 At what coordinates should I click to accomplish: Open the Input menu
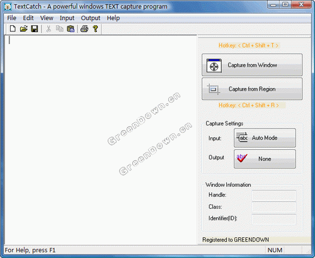[67, 18]
